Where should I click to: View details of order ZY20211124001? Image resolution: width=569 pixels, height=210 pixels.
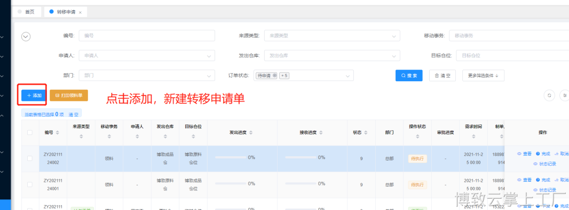coord(524,180)
